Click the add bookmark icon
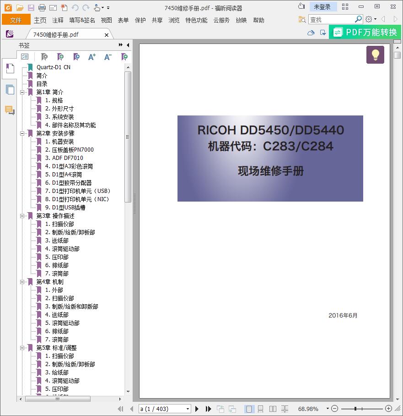Screen dimensions: 403x416 click(x=60, y=56)
